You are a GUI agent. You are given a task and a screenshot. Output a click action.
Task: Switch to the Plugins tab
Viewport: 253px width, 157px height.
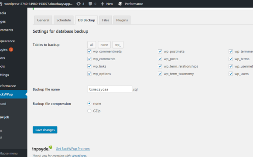[122, 20]
